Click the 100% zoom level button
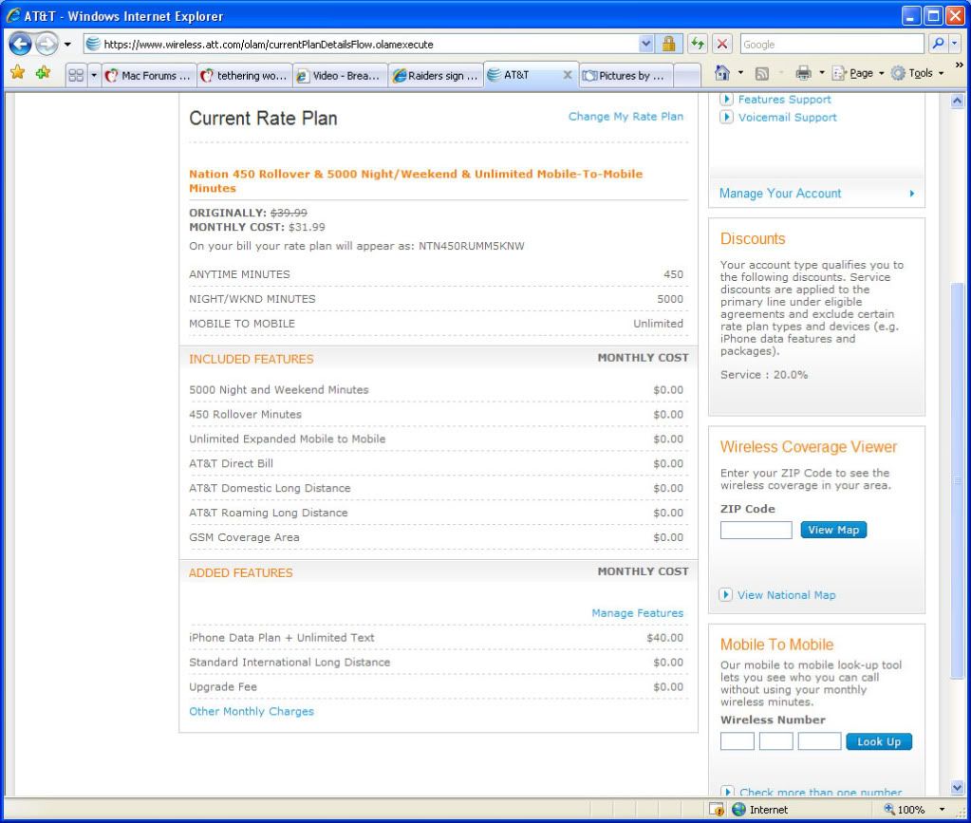 pos(905,810)
